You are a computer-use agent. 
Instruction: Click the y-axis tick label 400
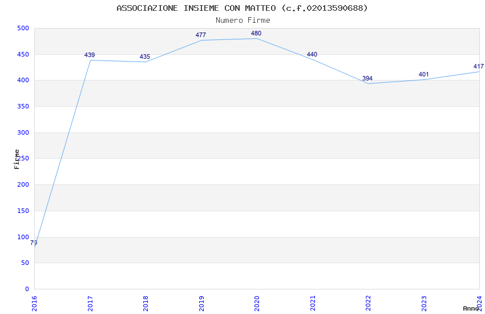click(x=23, y=80)
